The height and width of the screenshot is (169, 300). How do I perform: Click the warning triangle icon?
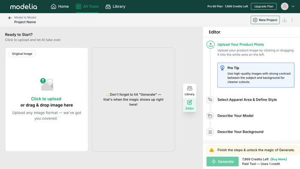[212, 150]
